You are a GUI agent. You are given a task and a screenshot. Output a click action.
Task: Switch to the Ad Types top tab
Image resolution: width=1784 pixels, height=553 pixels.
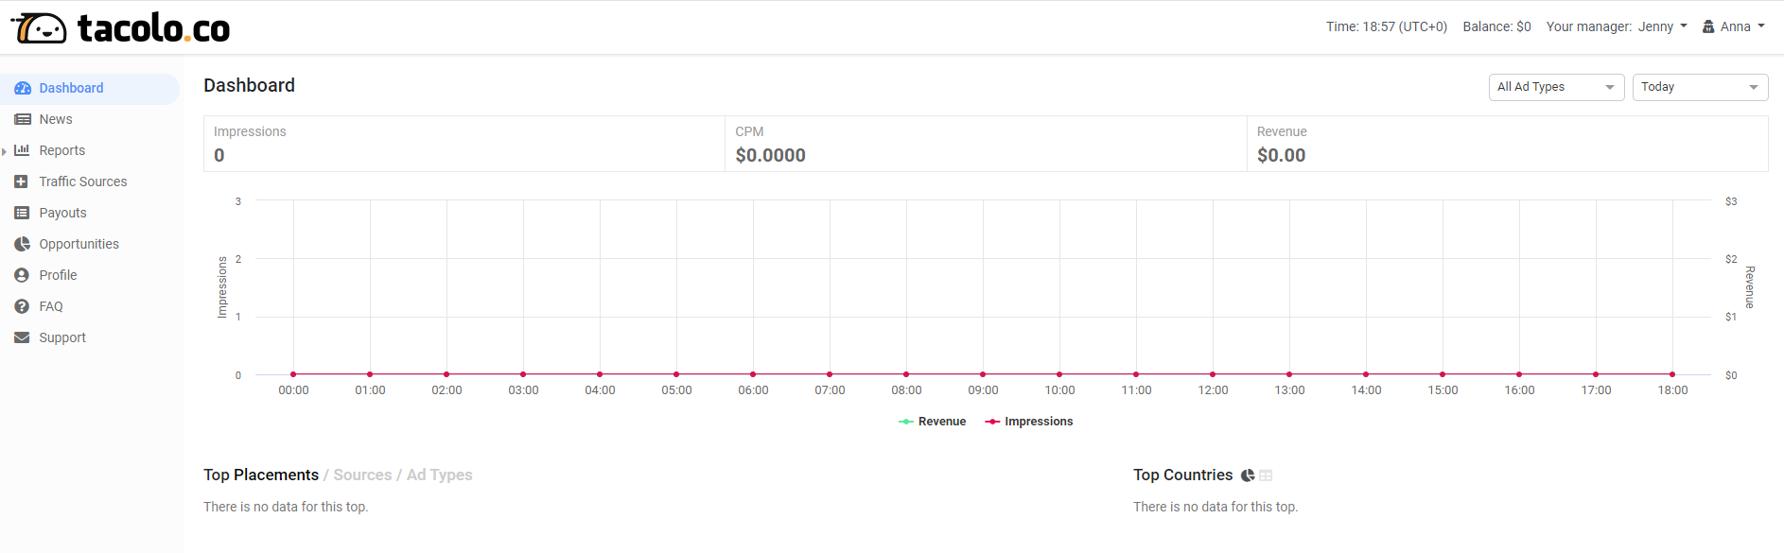click(439, 475)
